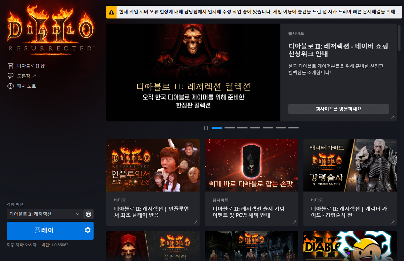
Task: Click title 출시 기념 이벤트 및 PC방 혜택 안내
Action: 248,212
